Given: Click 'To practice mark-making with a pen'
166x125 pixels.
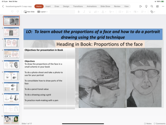Looking at the screenshot, I should tap(41, 100).
